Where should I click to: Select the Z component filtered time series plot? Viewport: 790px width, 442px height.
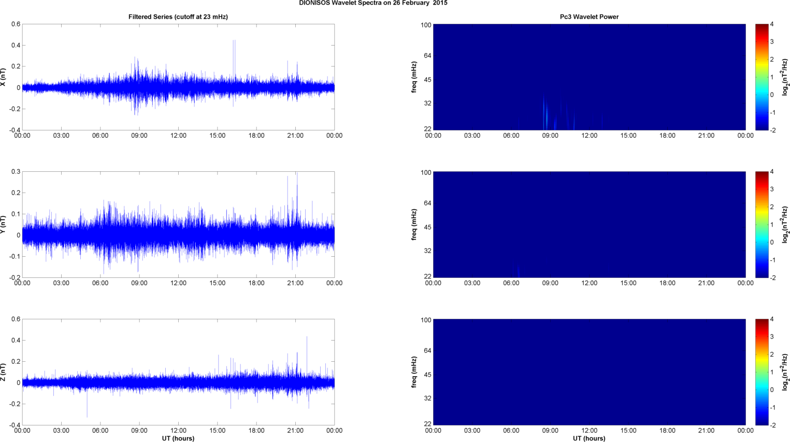point(178,372)
